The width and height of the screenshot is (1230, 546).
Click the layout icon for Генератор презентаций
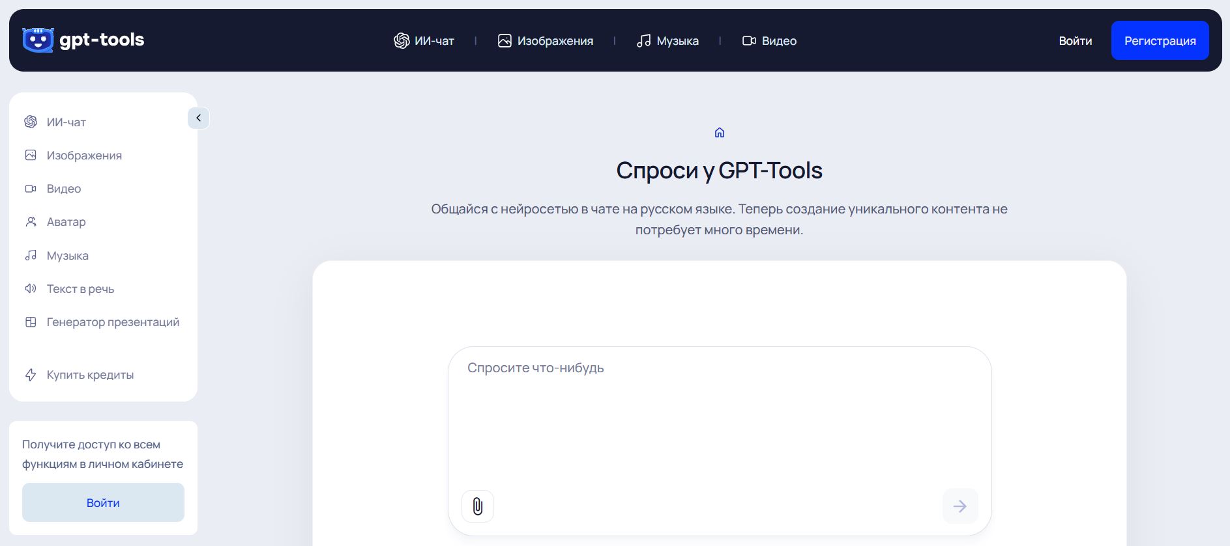pos(31,322)
